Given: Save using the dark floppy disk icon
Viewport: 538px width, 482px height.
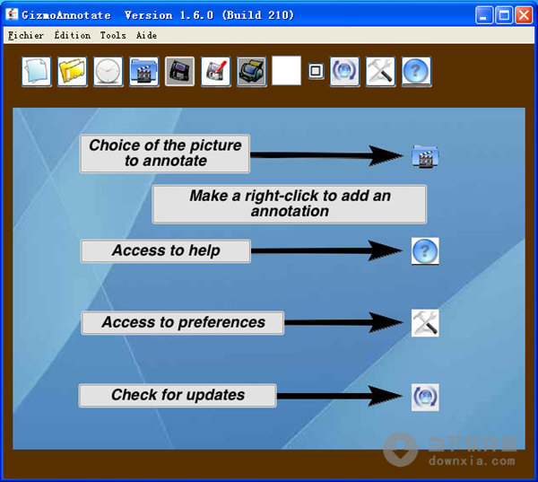Looking at the screenshot, I should click(x=180, y=72).
